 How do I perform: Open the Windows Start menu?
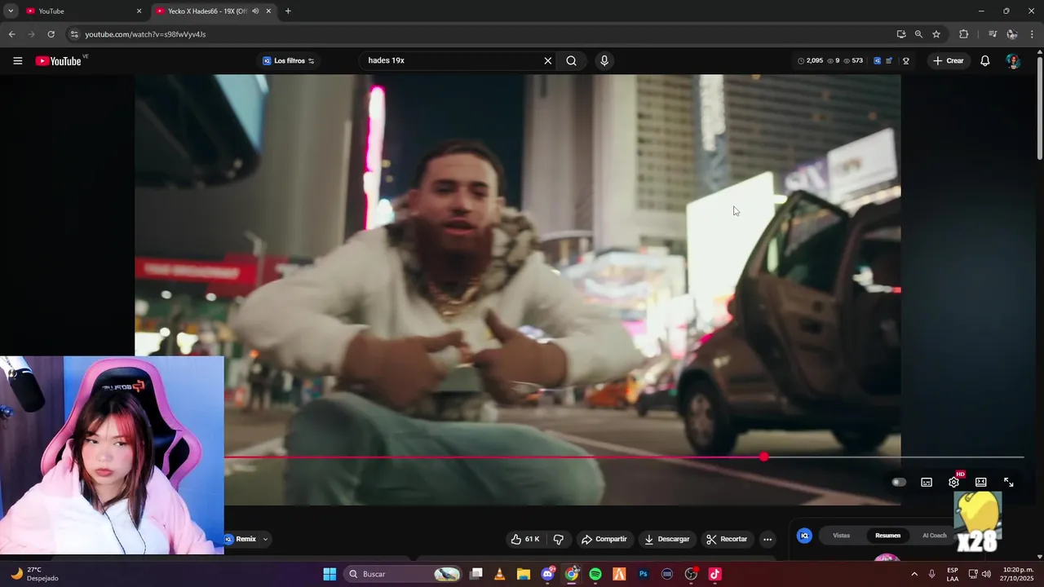click(330, 574)
